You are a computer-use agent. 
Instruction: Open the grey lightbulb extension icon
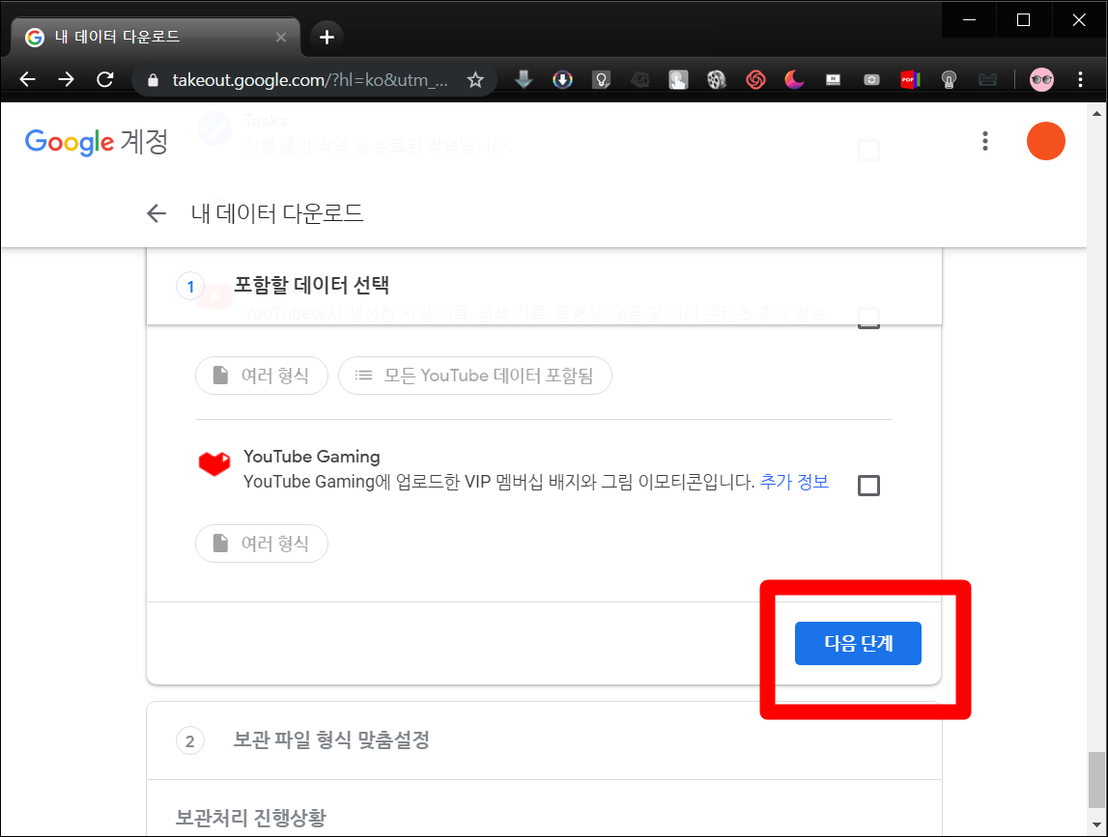[949, 80]
